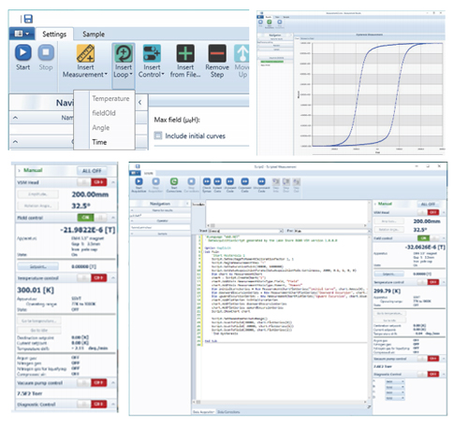This screenshot has height=426, width=468.
Task: Click Insert from File green plus icon
Action: (x=185, y=53)
